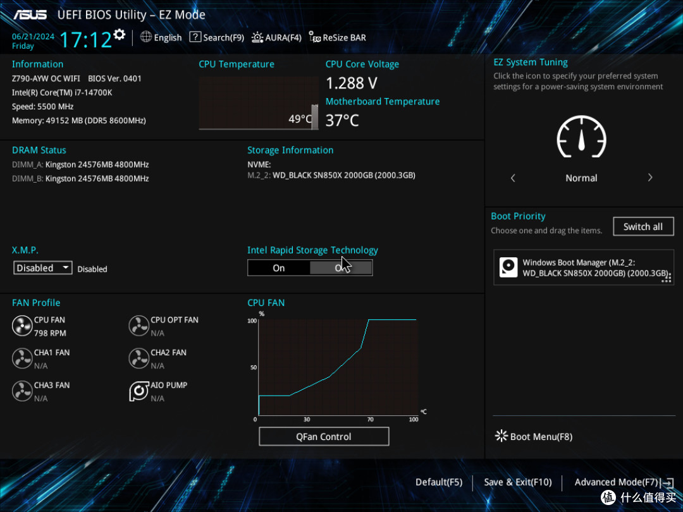
Task: Click the date 06/21/2024
Action: click(x=33, y=37)
